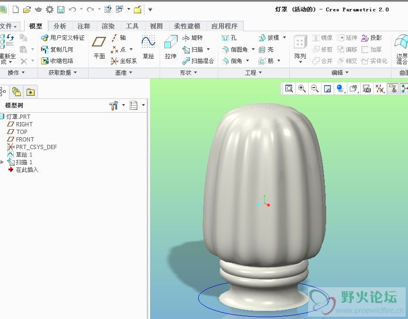
Task: Redo the last undone action
Action: [x=90, y=9]
